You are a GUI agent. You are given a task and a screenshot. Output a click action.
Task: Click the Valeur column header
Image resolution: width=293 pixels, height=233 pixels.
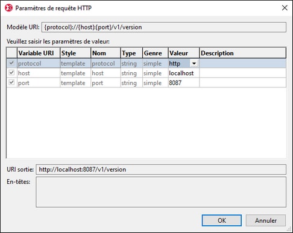[x=184, y=53]
